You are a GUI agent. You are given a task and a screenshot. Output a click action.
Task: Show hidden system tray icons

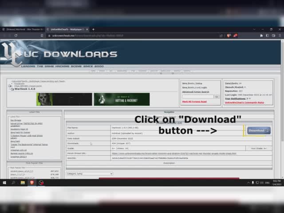(x=248, y=183)
